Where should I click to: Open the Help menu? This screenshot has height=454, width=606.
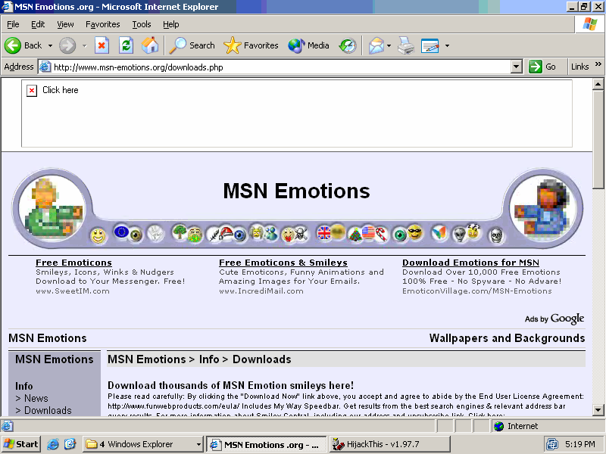(x=171, y=24)
